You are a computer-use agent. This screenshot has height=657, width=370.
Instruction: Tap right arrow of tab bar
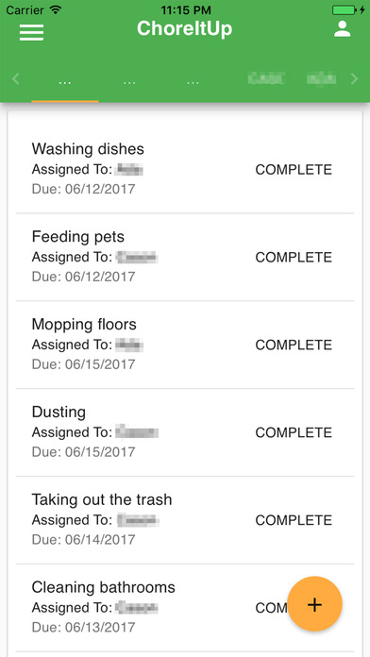click(x=354, y=78)
